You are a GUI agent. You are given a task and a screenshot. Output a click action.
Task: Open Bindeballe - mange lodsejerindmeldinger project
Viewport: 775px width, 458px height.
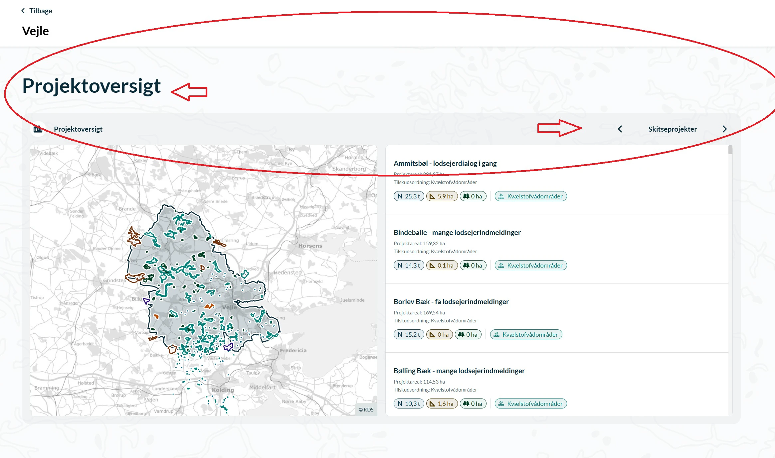tap(457, 232)
